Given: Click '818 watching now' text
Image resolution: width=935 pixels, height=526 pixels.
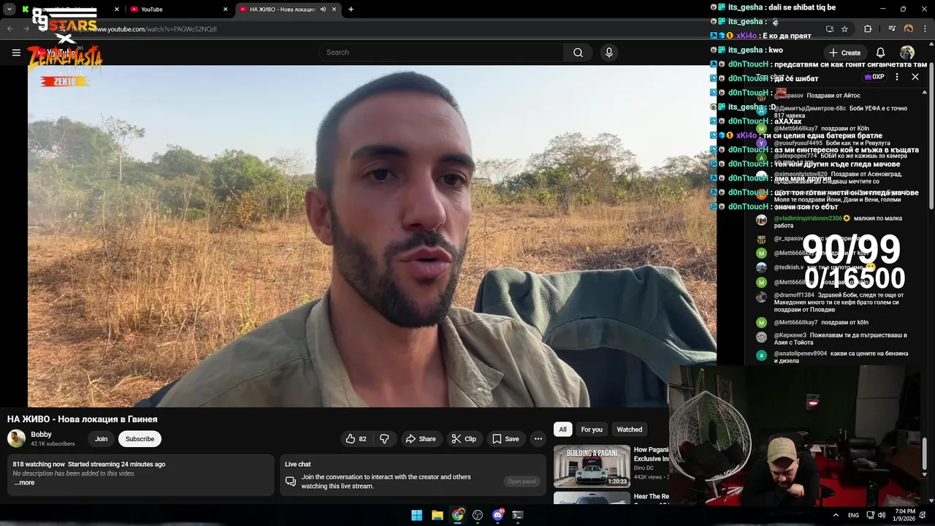Looking at the screenshot, I should tap(39, 465).
